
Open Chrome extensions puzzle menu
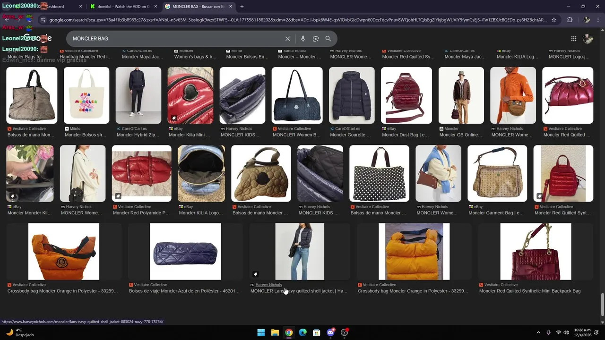click(x=570, y=20)
